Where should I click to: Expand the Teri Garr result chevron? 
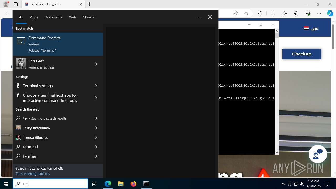(x=96, y=64)
